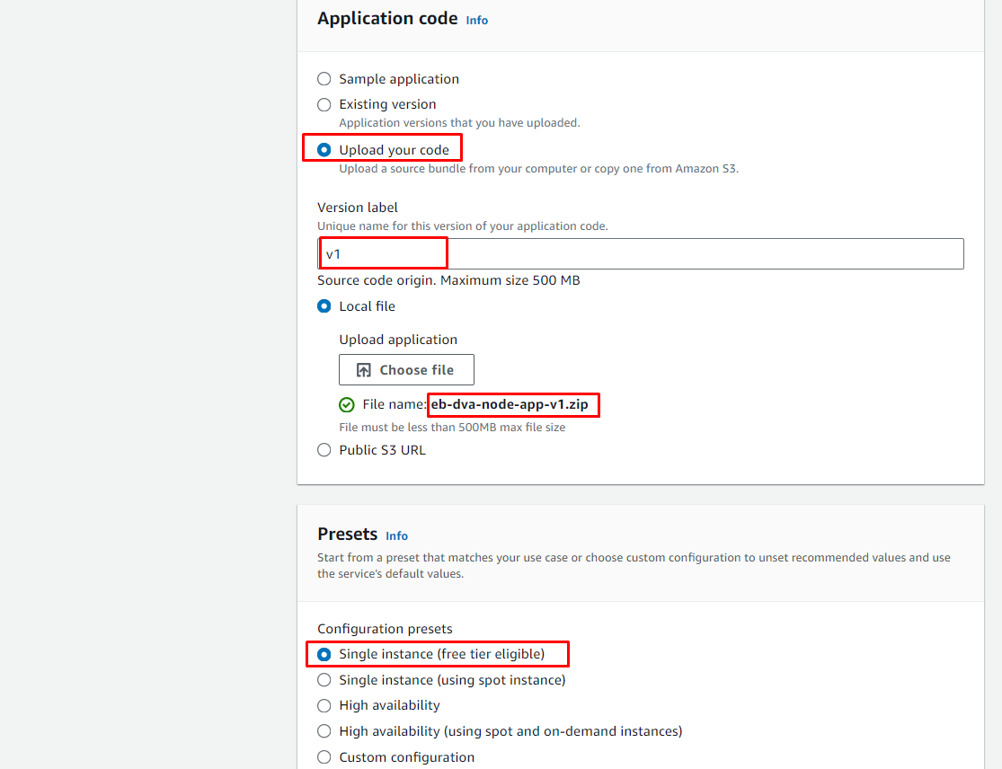Select the Custom configuration preset
The image size is (1002, 769).
pyautogui.click(x=324, y=757)
